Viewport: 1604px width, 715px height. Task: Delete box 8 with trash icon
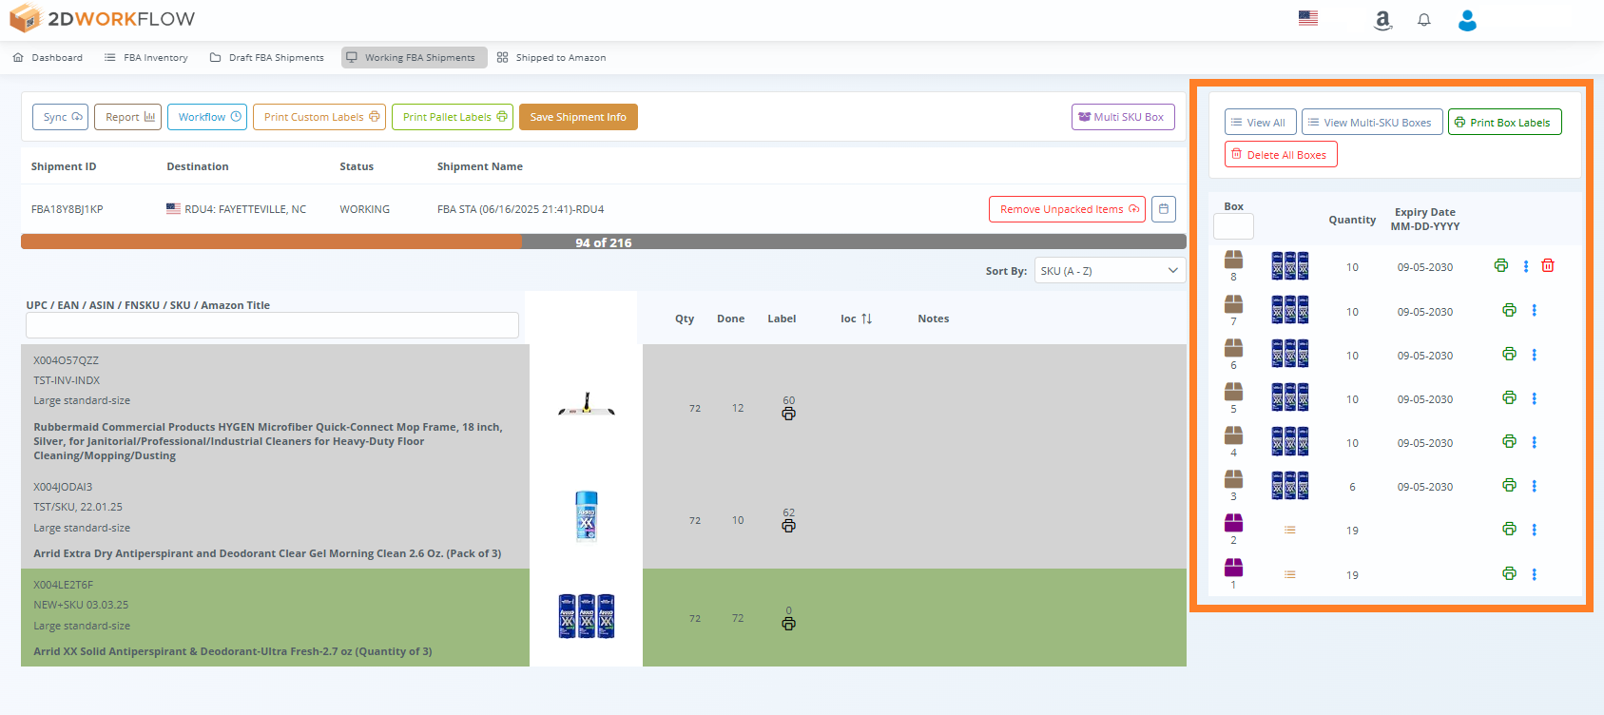1547,266
